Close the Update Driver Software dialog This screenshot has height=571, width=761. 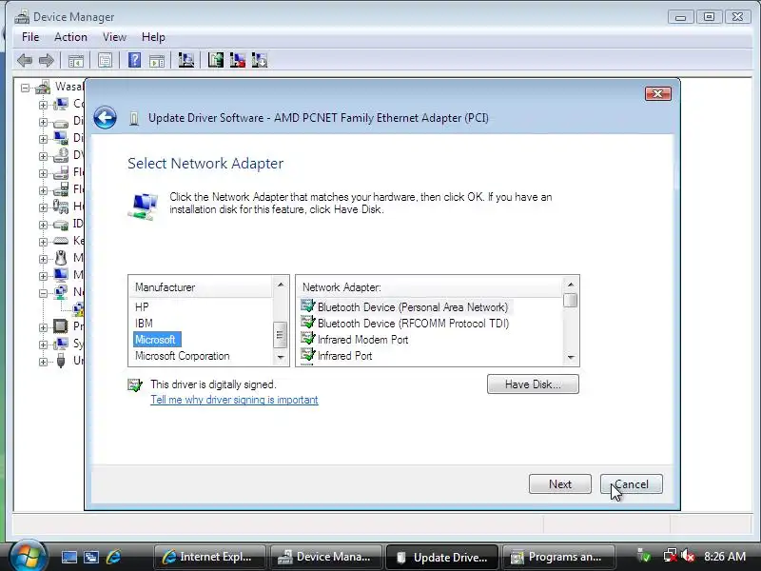click(x=657, y=93)
